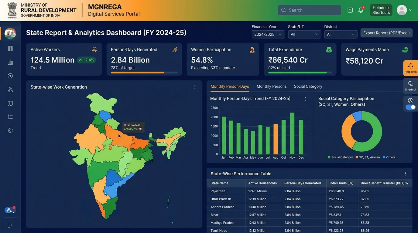The width and height of the screenshot is (418, 233).
Task: Click Export Report (PDF/Excel) button
Action: click(386, 33)
